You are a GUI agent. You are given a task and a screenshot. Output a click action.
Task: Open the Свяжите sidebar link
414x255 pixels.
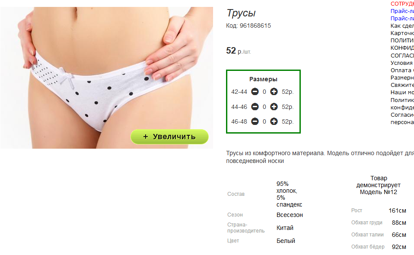(402, 85)
